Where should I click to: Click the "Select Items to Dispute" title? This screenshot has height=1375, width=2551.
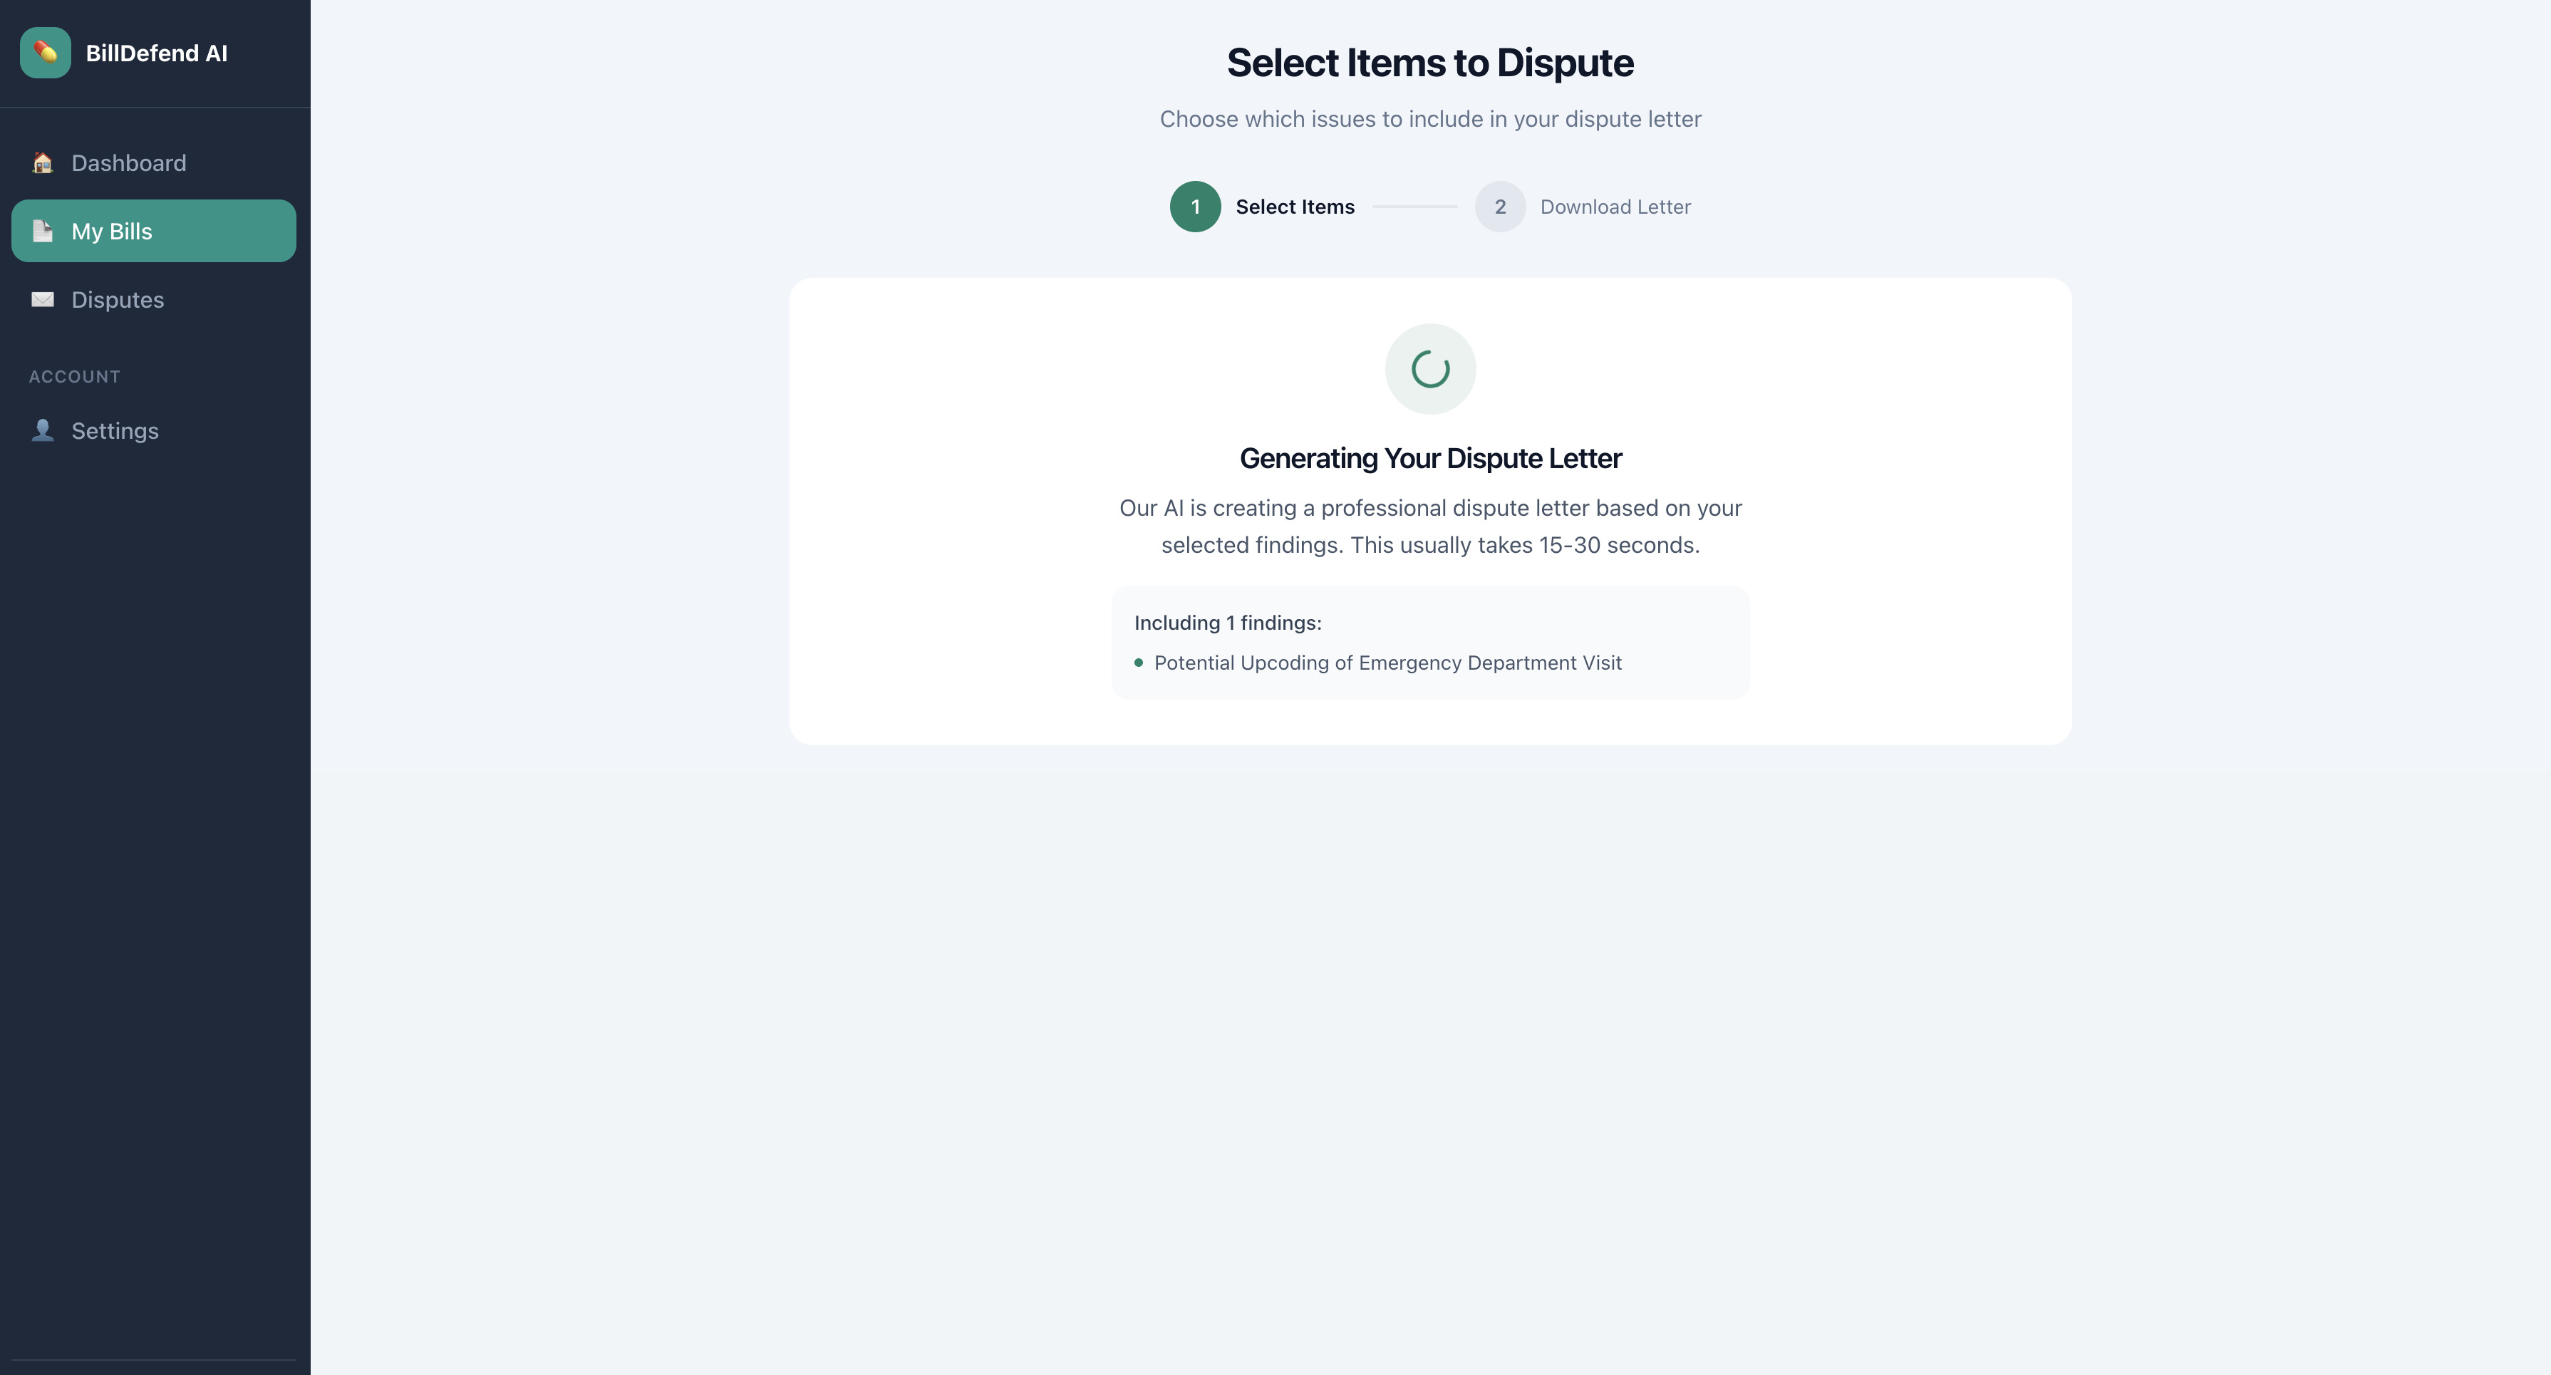point(1429,63)
